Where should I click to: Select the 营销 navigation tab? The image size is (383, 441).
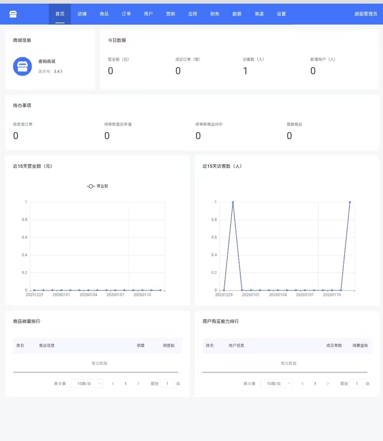(170, 14)
